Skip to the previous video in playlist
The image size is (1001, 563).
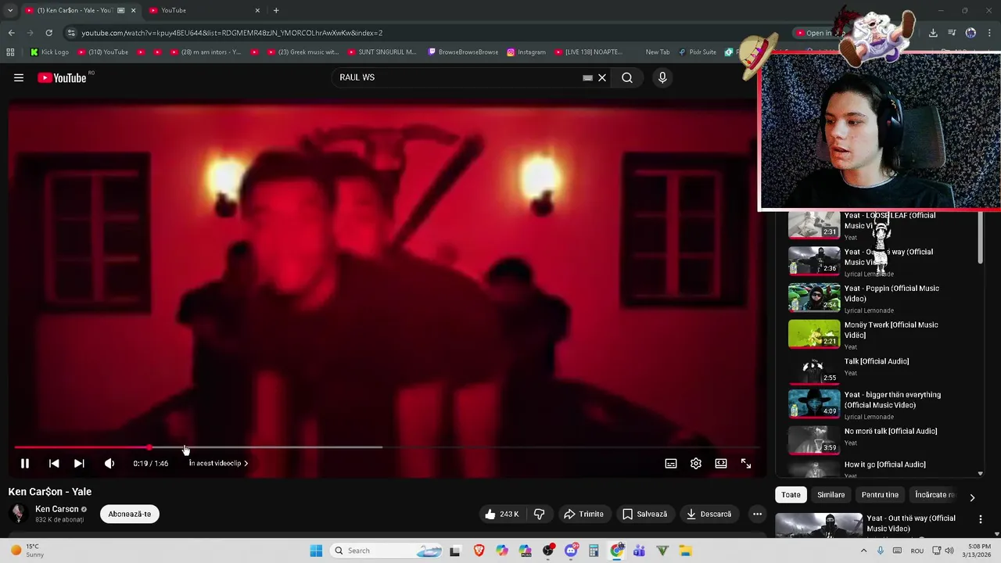click(x=54, y=464)
